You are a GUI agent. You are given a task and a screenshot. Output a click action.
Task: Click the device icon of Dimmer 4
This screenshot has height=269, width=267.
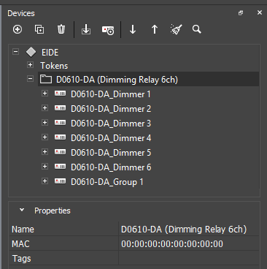click(60, 137)
